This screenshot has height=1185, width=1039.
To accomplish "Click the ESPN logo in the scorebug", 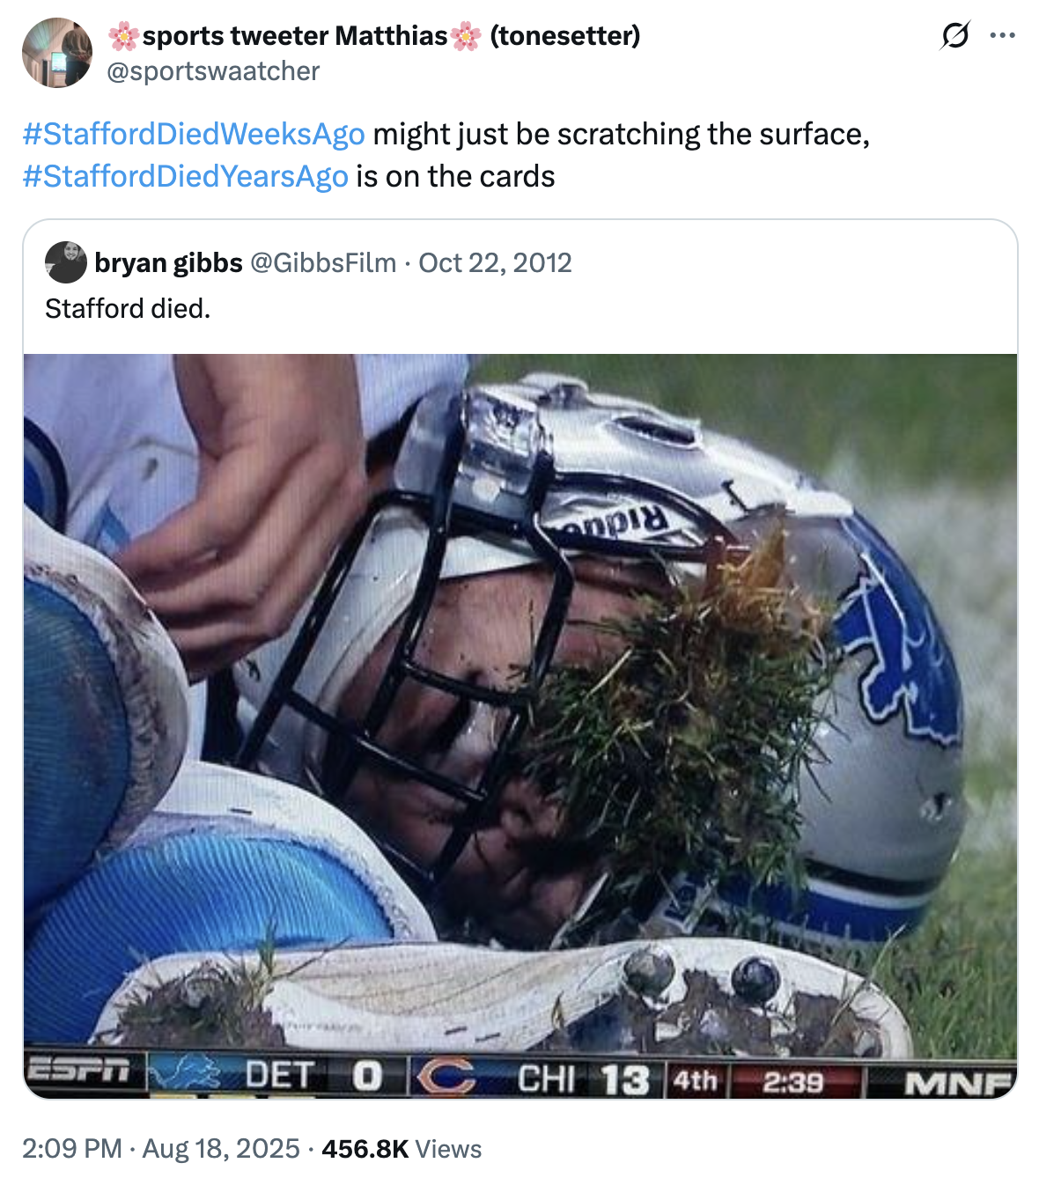I will click(x=79, y=1071).
